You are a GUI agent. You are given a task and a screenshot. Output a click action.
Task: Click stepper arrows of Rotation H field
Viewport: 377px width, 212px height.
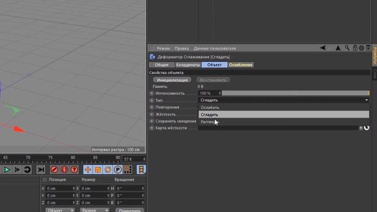click(x=143, y=188)
